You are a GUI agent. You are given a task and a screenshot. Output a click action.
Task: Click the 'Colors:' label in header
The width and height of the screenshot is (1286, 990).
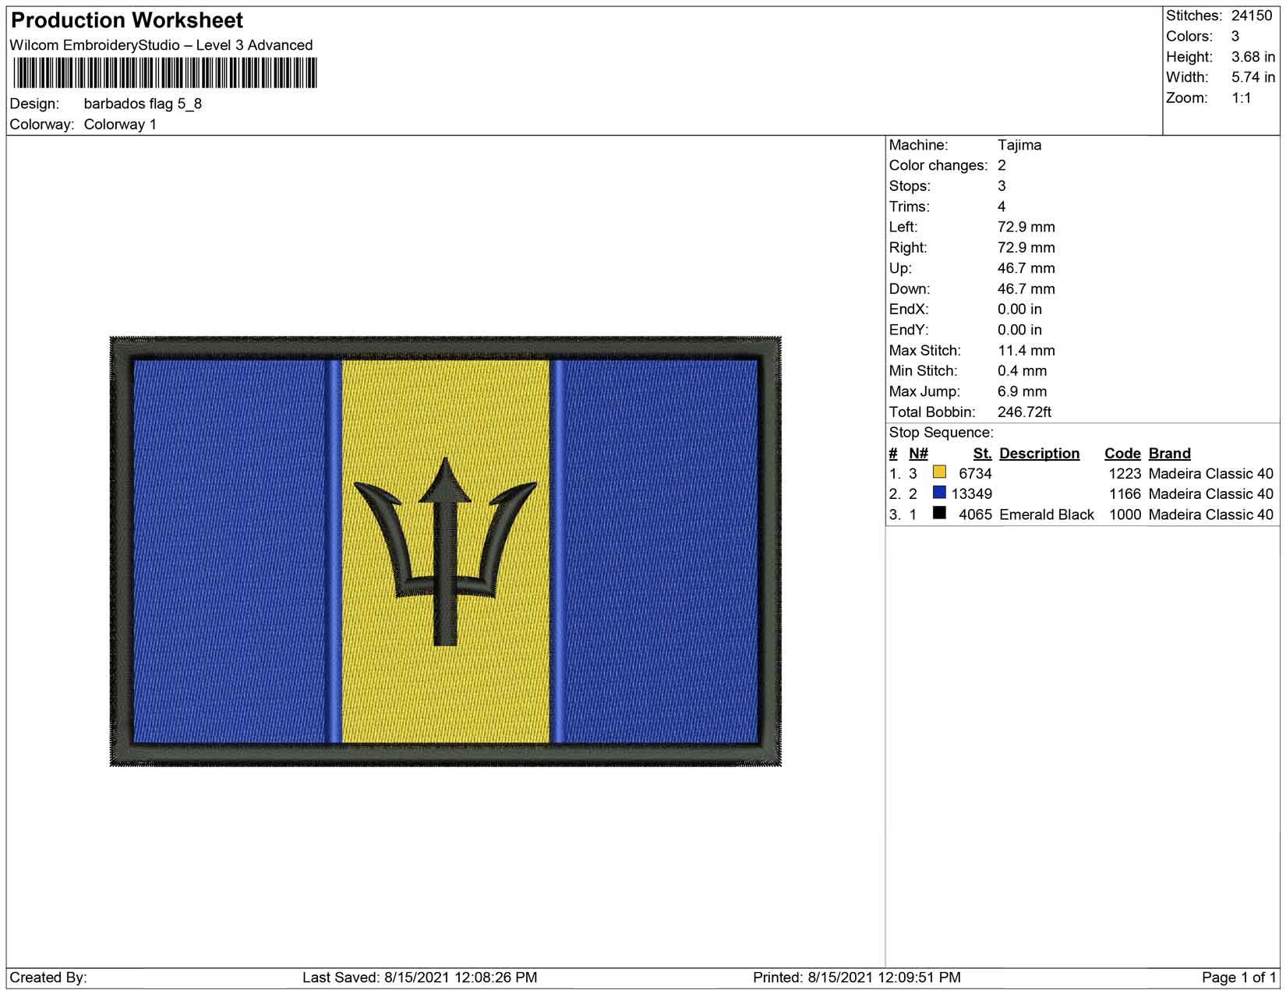pos(1189,37)
